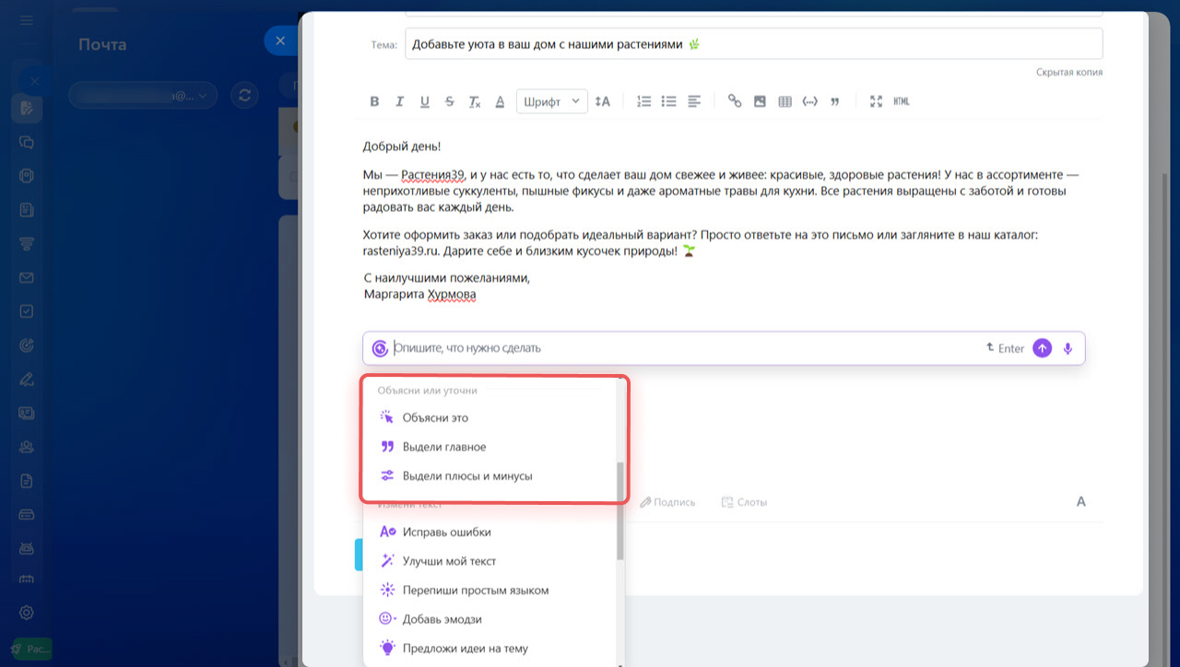Click the "Маргарита Хурмова" signature line
Screen dimensions: 1180x667
point(420,295)
